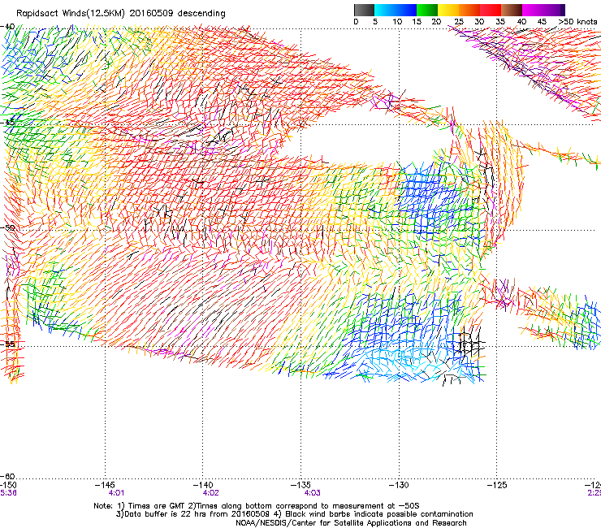This screenshot has height=528, width=601.
Task: Click the purple '4:02' time label
Action: (x=211, y=493)
